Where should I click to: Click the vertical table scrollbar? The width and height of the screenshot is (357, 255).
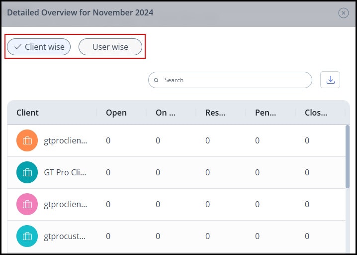pyautogui.click(x=348, y=156)
